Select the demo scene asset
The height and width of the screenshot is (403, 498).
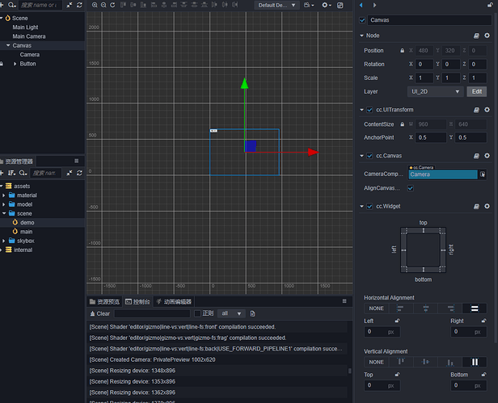coord(27,222)
